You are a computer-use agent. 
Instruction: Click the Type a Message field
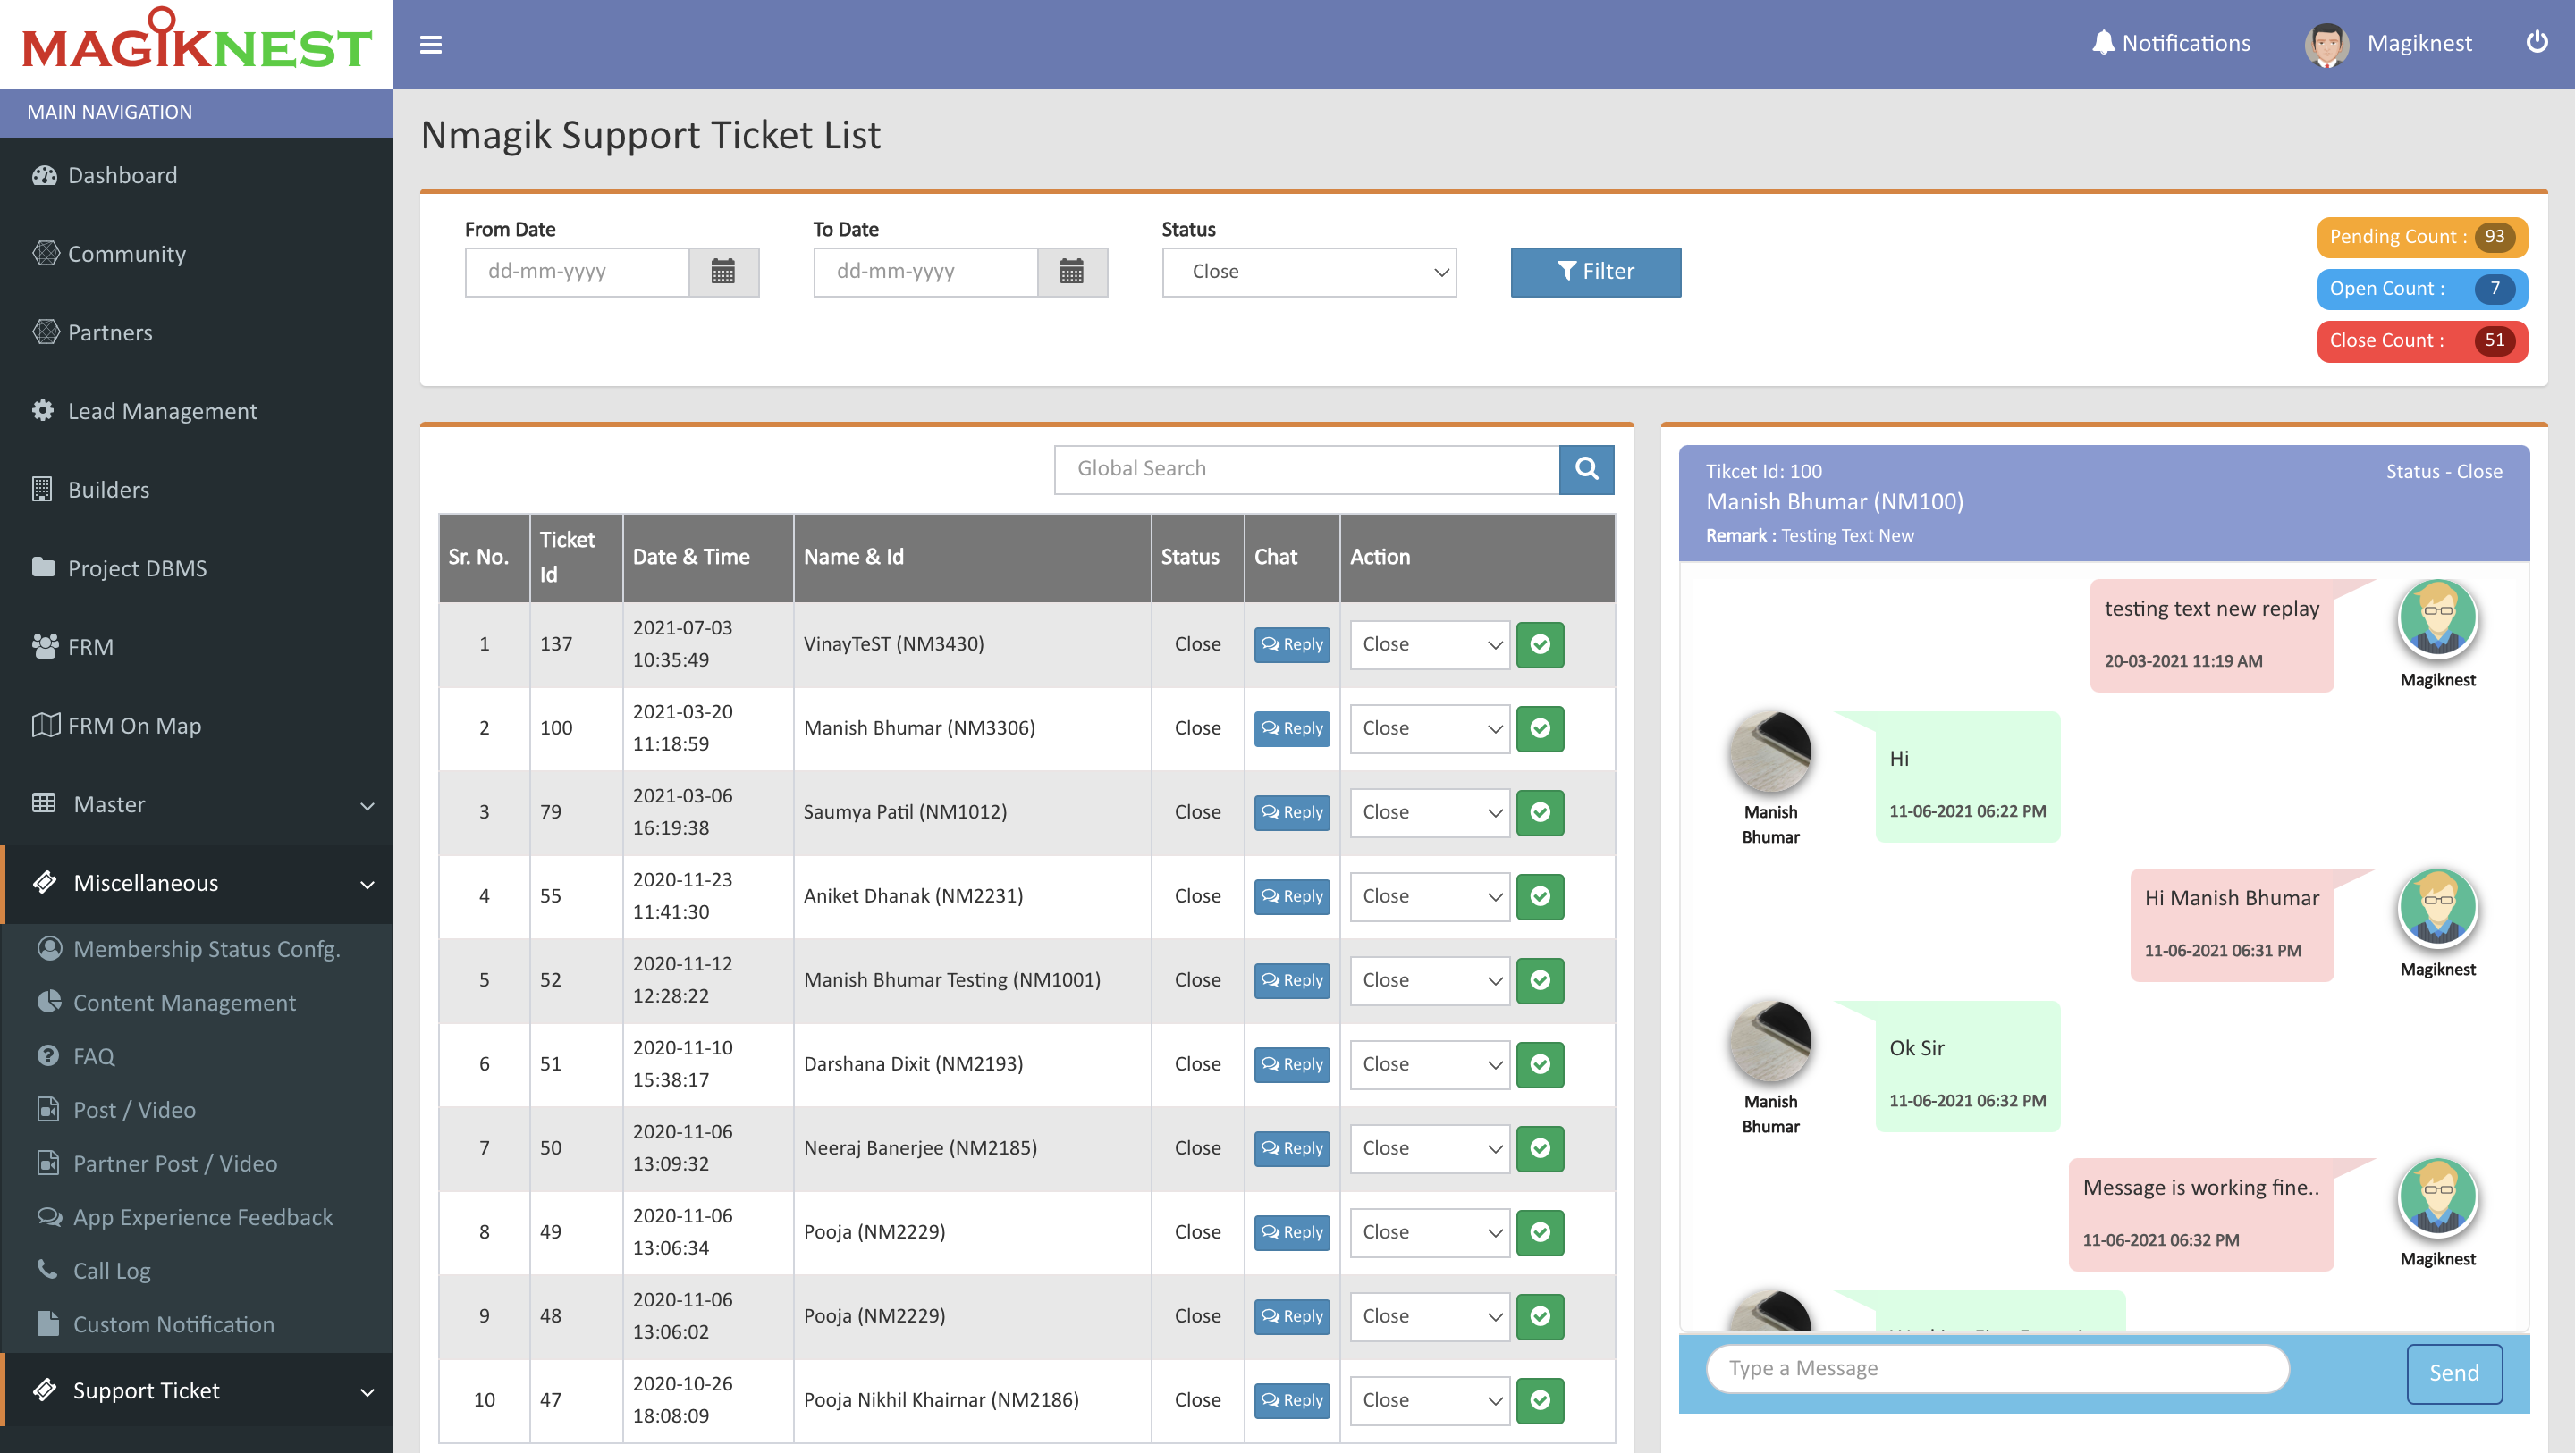[1997, 1368]
